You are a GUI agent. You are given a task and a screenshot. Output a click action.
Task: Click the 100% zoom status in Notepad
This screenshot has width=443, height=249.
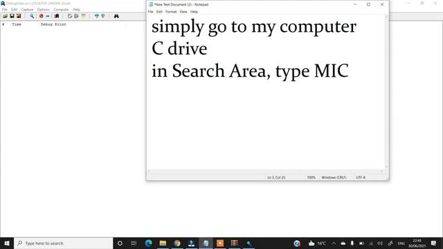tap(311, 178)
